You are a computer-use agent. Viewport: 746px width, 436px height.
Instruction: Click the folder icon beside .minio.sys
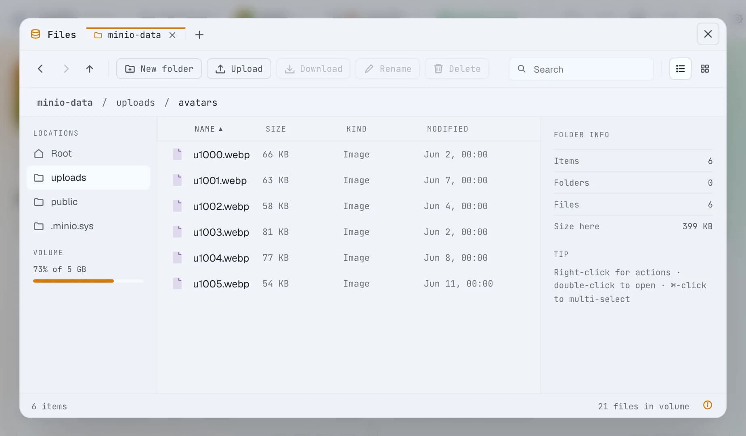click(x=39, y=226)
